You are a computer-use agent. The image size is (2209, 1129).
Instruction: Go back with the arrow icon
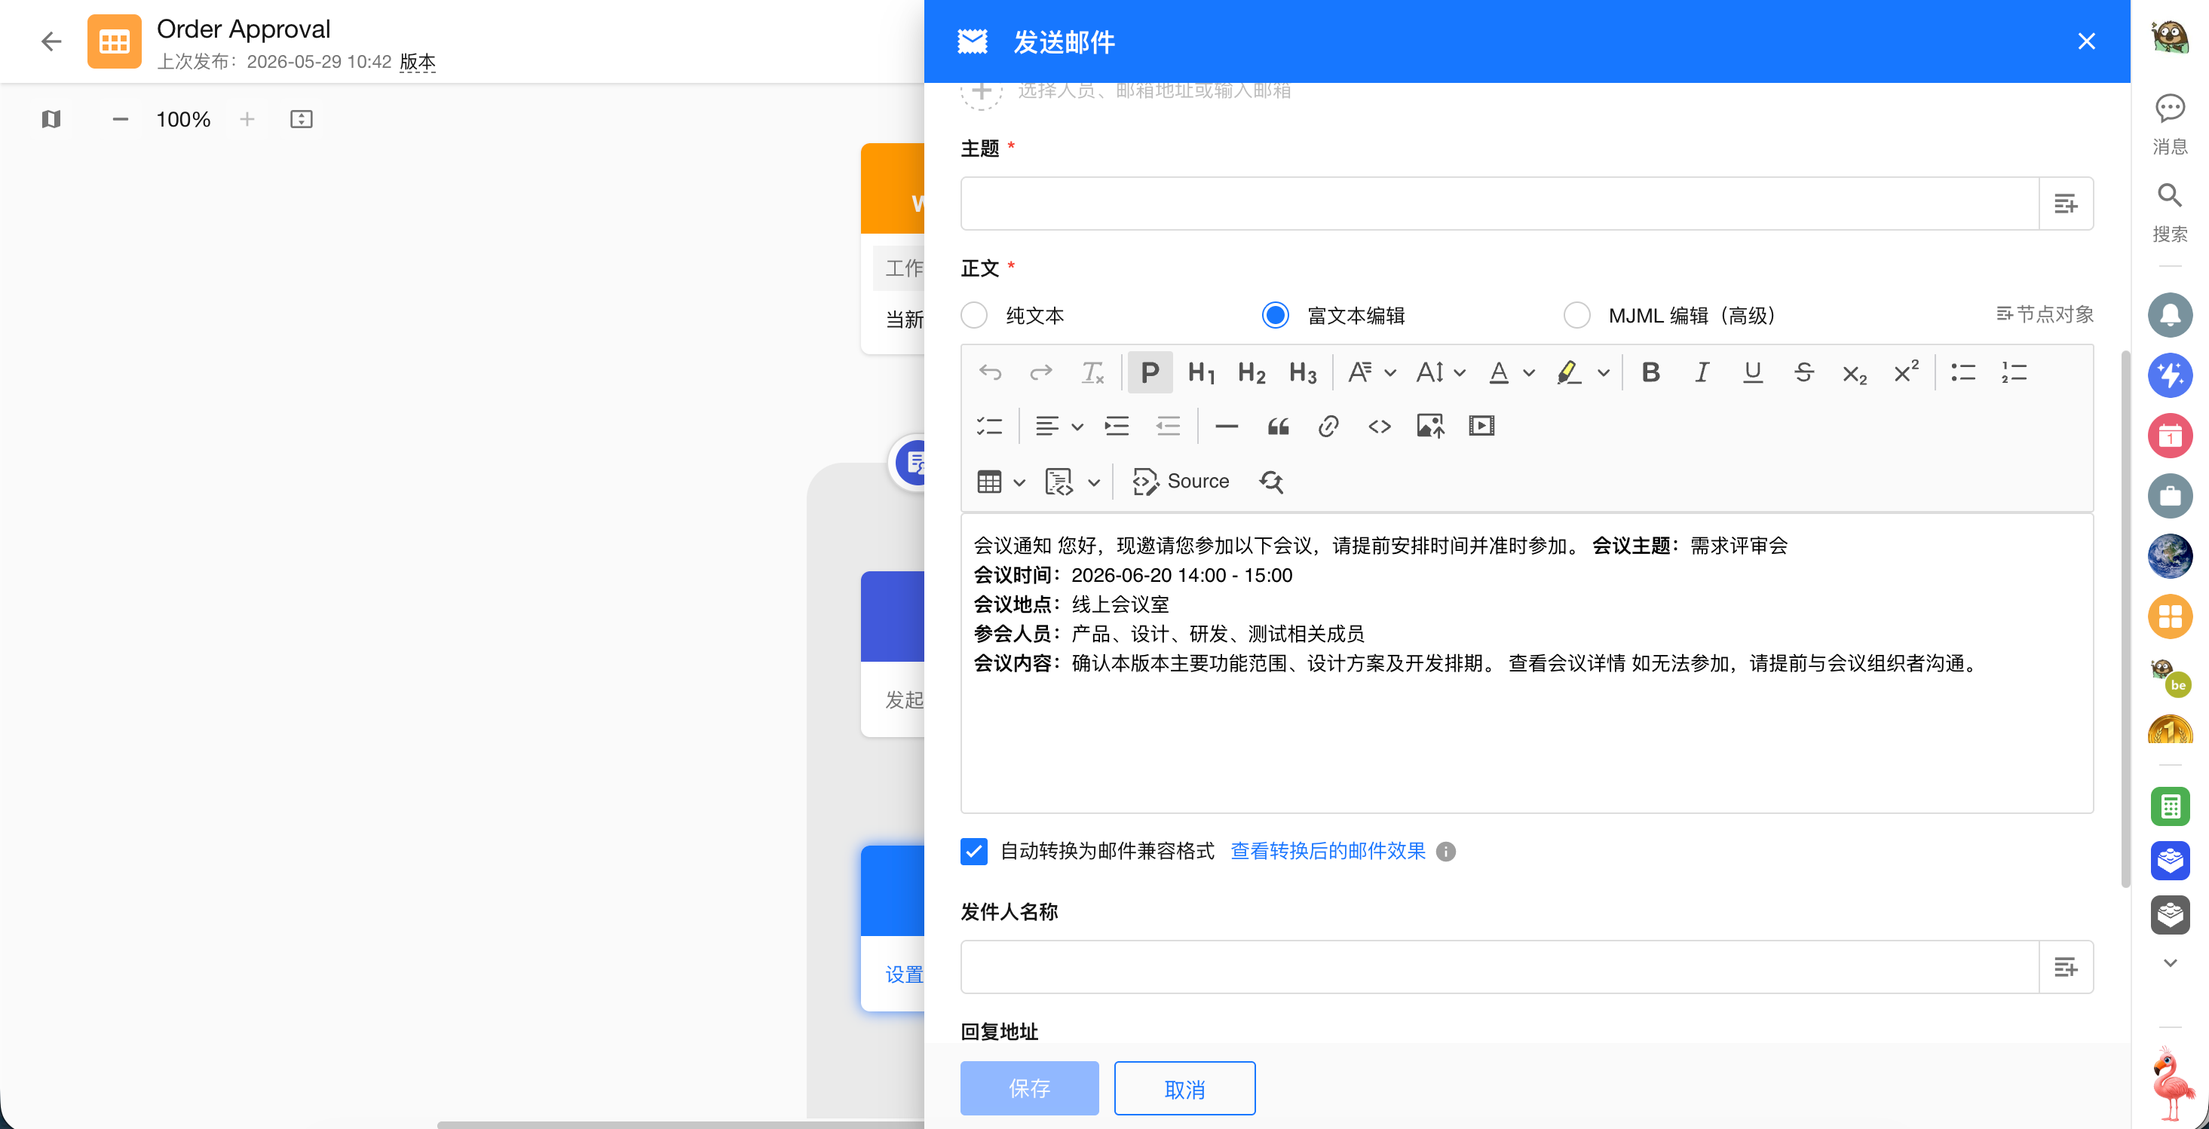pyautogui.click(x=51, y=41)
